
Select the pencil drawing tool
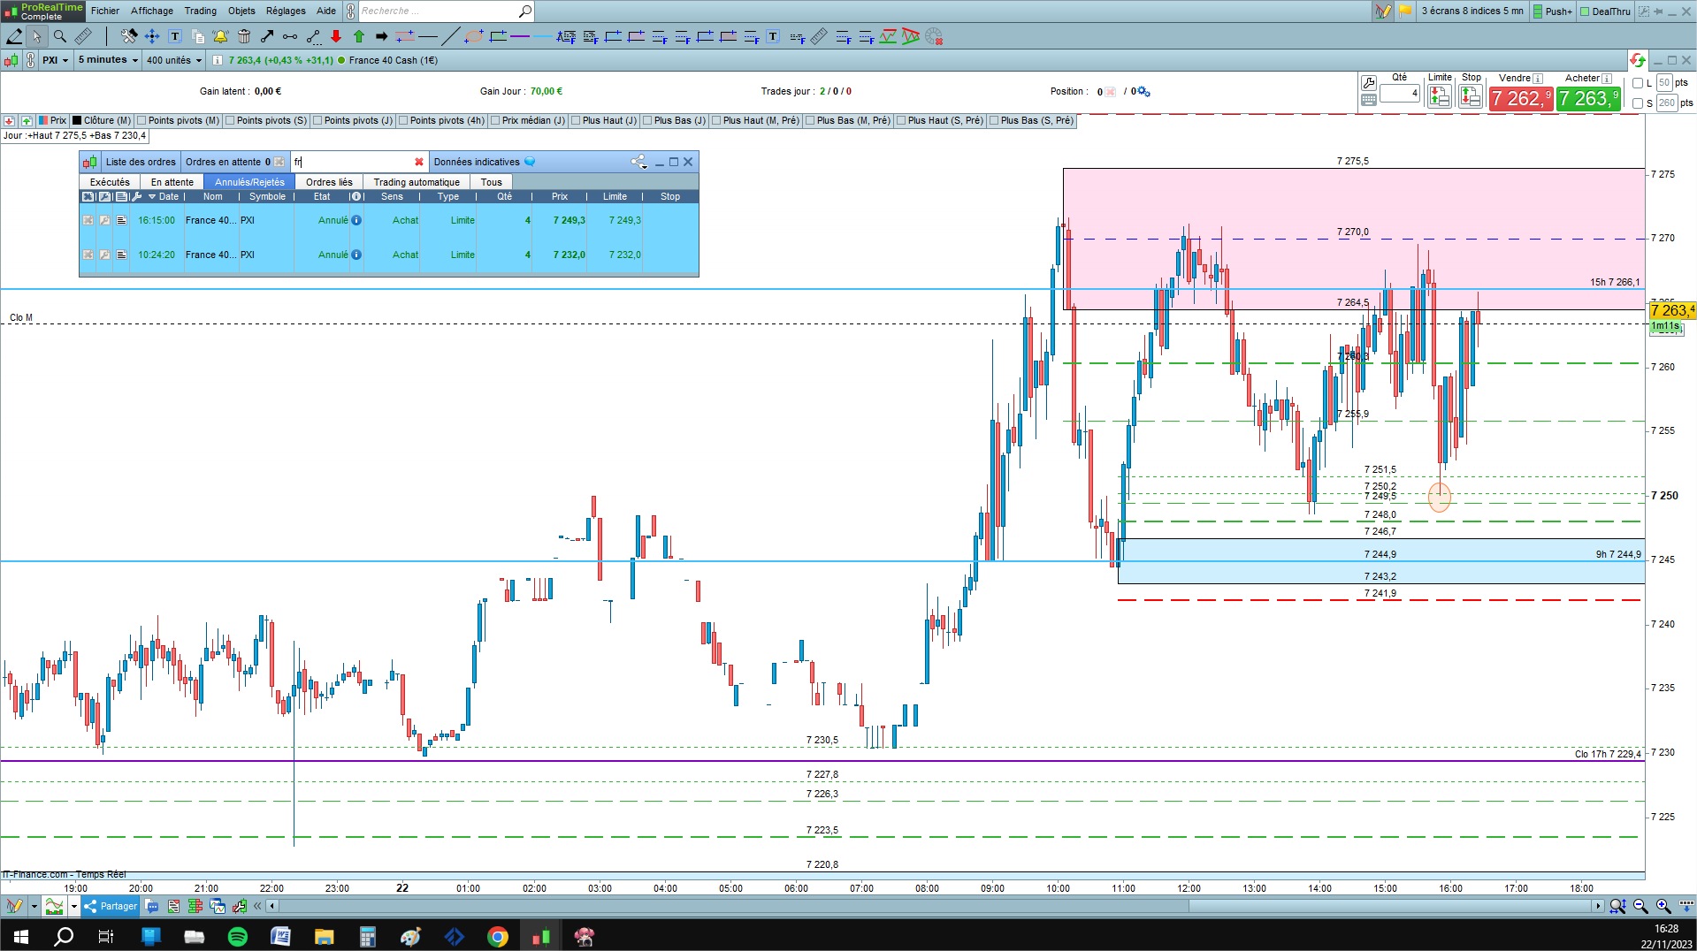[14, 36]
